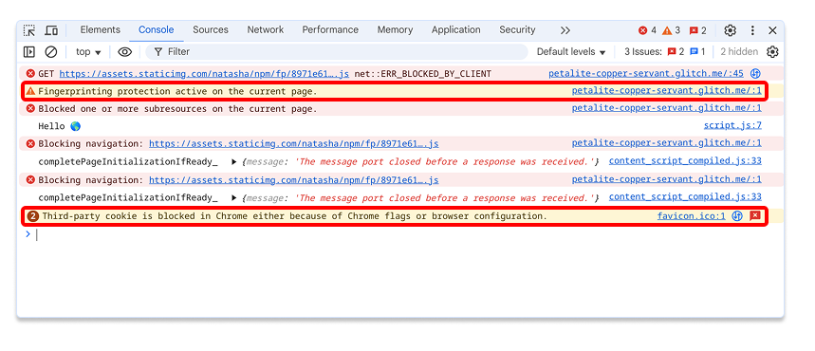This screenshot has width=815, height=351.
Task: Open second content_script_compiled.js:33 link
Action: [x=685, y=197]
